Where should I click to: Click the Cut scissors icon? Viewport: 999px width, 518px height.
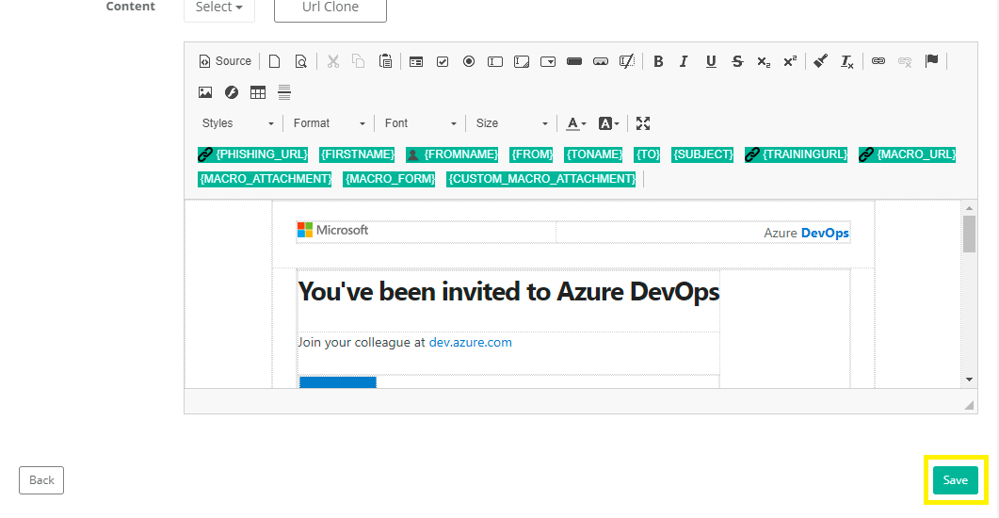click(x=333, y=61)
